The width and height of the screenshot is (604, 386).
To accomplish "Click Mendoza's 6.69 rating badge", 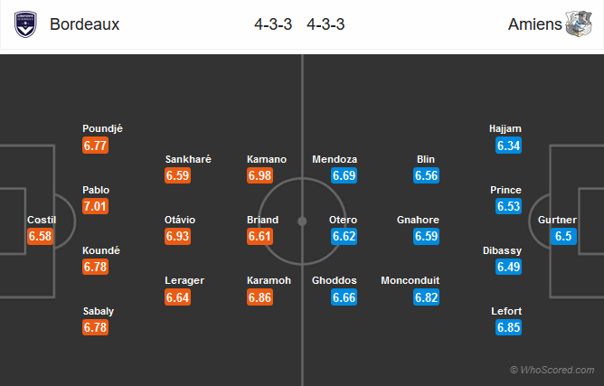I will pyautogui.click(x=344, y=175).
